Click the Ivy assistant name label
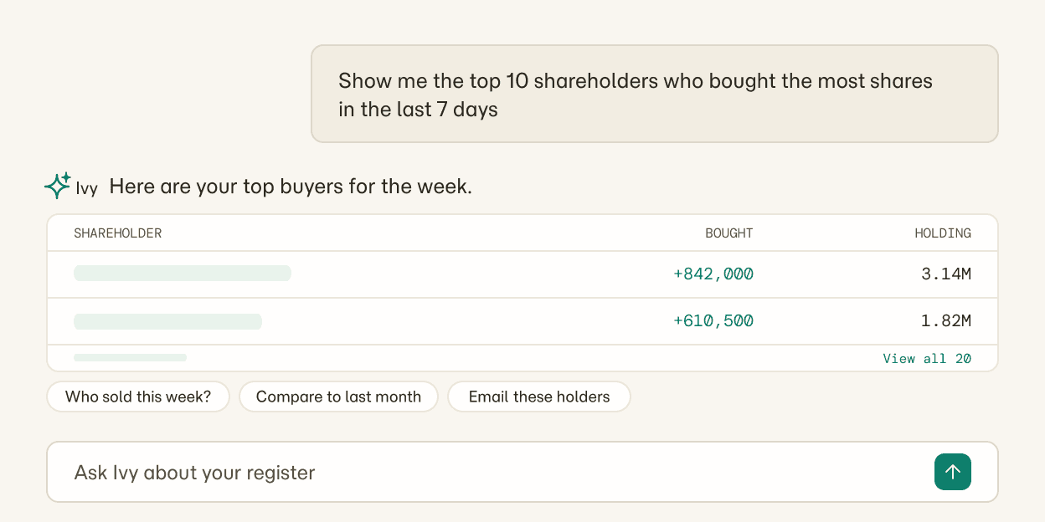The height and width of the screenshot is (522, 1045). click(x=86, y=188)
